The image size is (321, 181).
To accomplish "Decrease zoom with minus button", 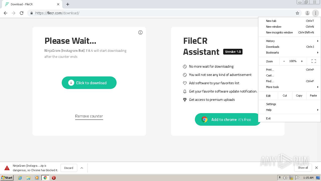I will [284, 61].
